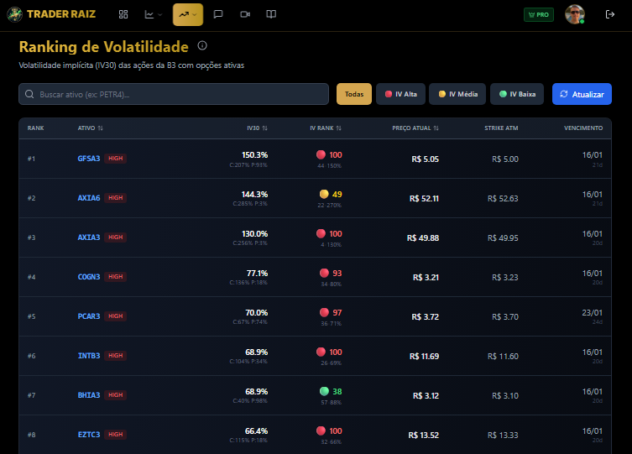Screen dimensions: 632x454
Task: Open the open-book library icon
Action: click(271, 14)
